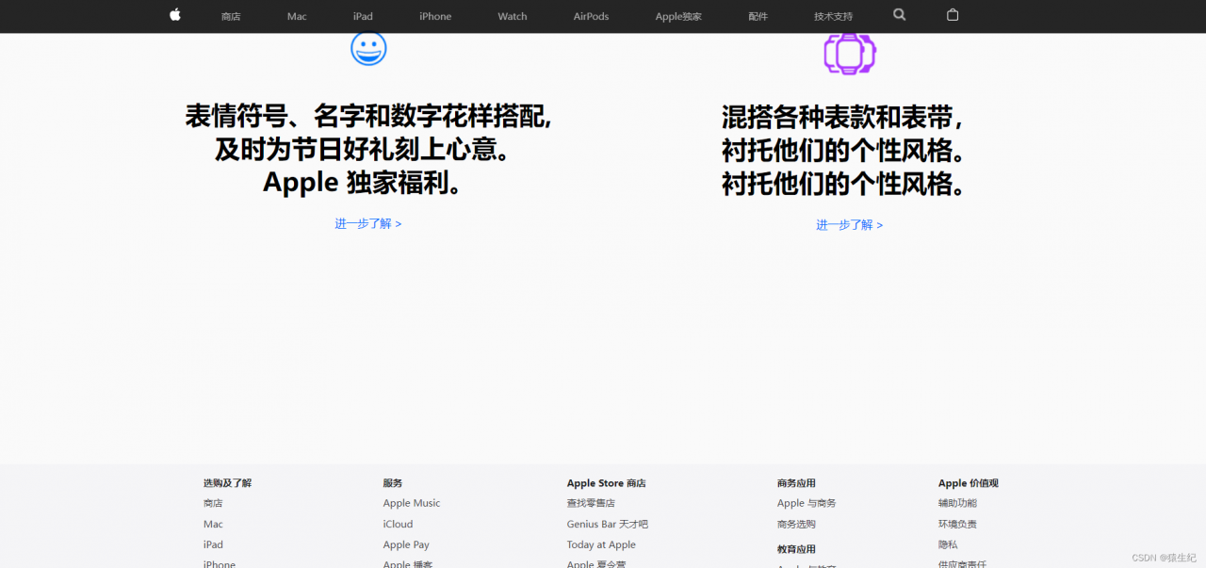This screenshot has width=1206, height=568.
Task: Click the Apple logo in the navigation bar
Action: [x=174, y=15]
